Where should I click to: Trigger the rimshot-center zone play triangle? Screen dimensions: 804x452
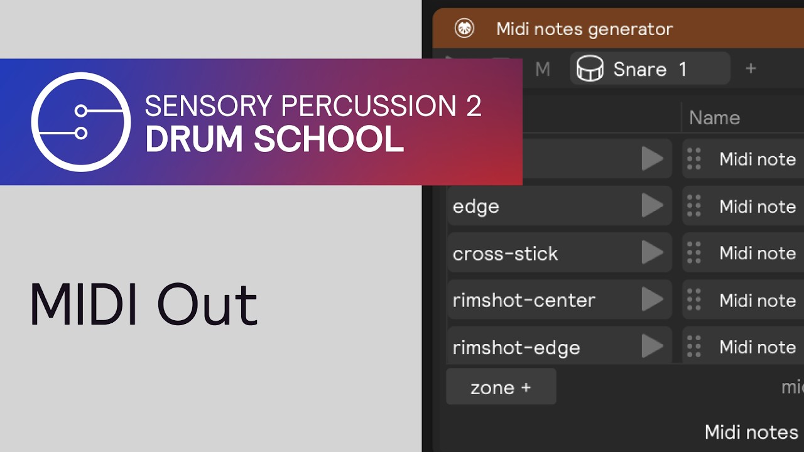point(652,300)
